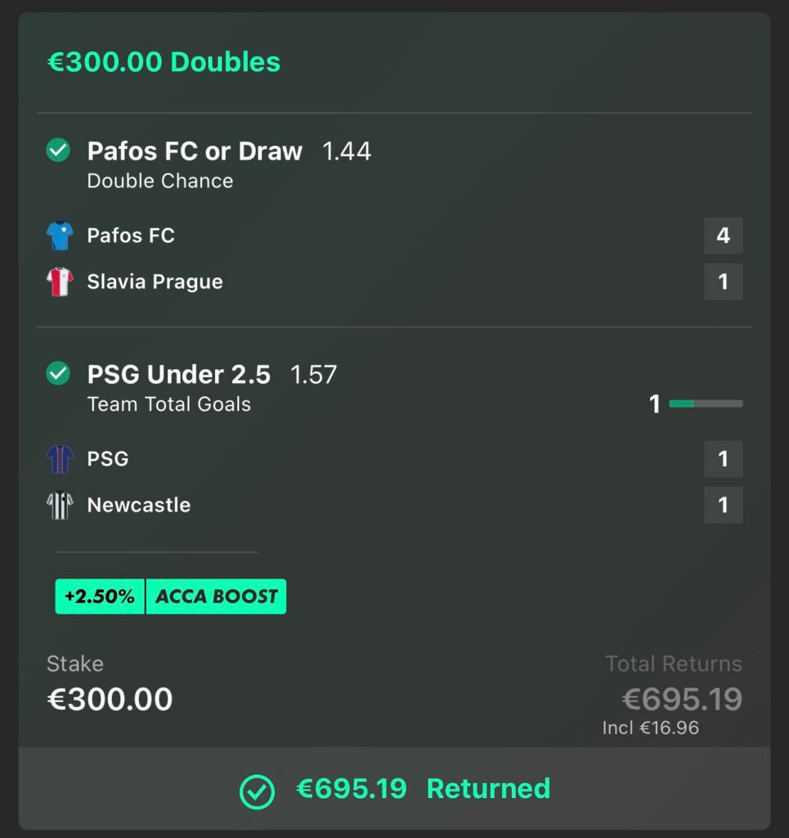This screenshot has height=838, width=789.
Task: Click the Newcastle striped jersey icon
Action: pyautogui.click(x=60, y=505)
